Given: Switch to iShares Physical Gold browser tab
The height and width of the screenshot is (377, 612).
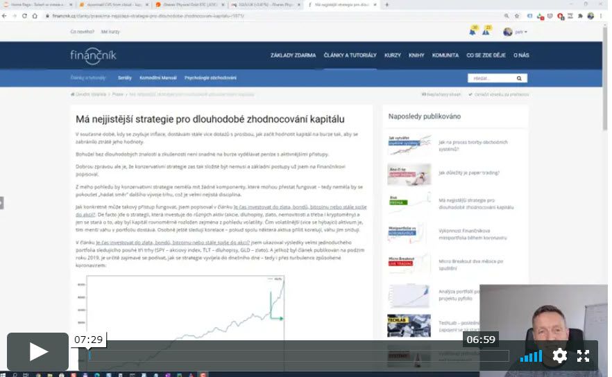Looking at the screenshot, I should (190, 5).
